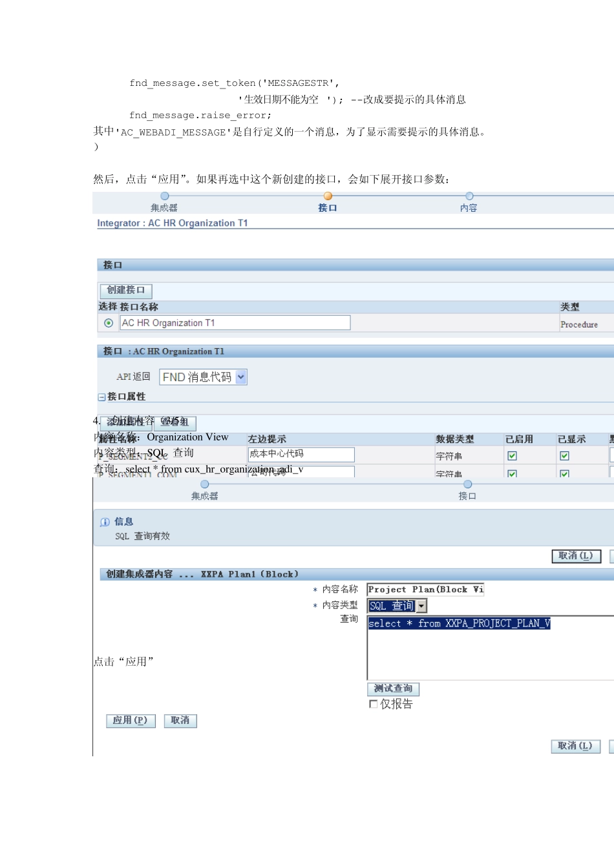Viewport: 614px width, 868px height.
Task: Click the 集成器 step circle in top train
Action: click(x=165, y=196)
